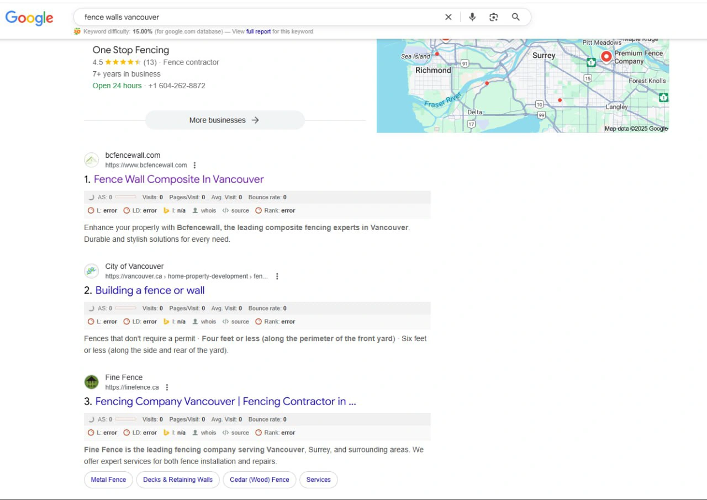Click the bcfencewall.com favicon

point(91,160)
